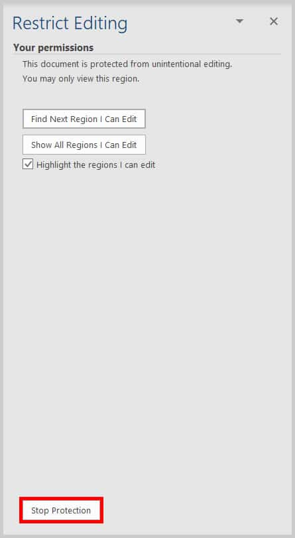Click the Your permissions heading
The width and height of the screenshot is (295, 538).
coord(54,48)
